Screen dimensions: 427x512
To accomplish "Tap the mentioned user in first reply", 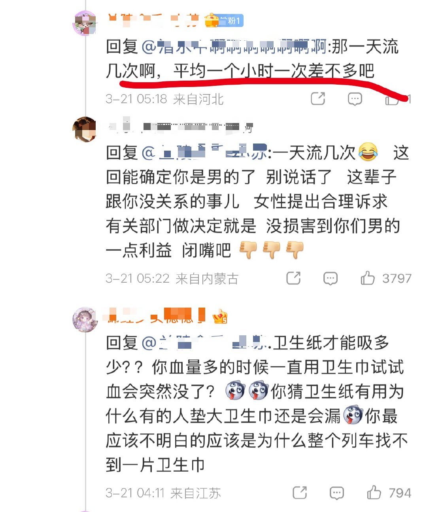I will click(x=234, y=47).
